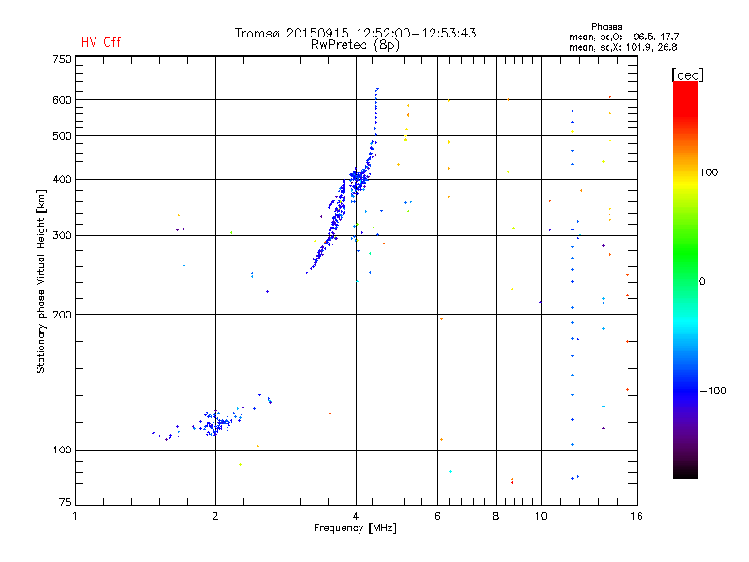
Task: Click the '1' x-axis tick label
Action: tap(75, 516)
